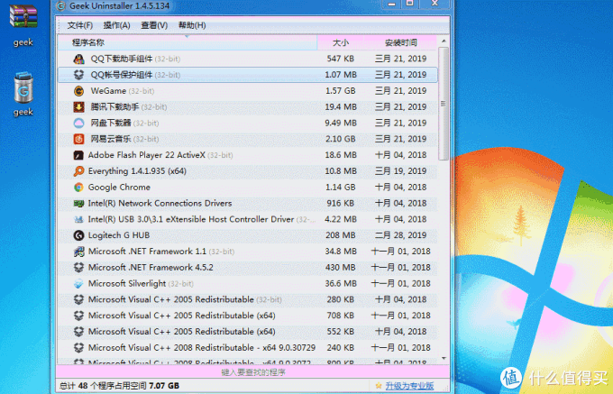This screenshot has height=394, width=613.
Task: Click the 升级为专业版 link
Action: 409,386
